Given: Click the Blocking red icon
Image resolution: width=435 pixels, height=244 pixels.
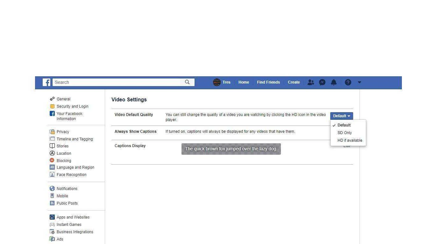Looking at the screenshot, I should click(x=52, y=160).
